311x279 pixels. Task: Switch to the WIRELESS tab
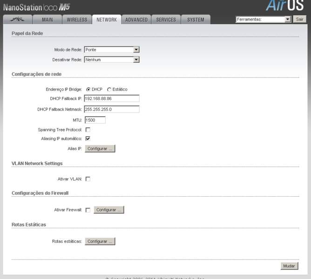77,20
